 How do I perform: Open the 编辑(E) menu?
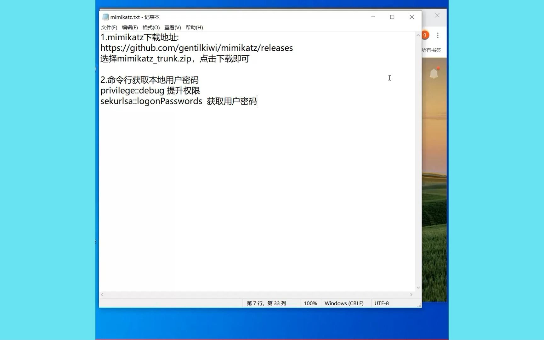[x=130, y=27]
